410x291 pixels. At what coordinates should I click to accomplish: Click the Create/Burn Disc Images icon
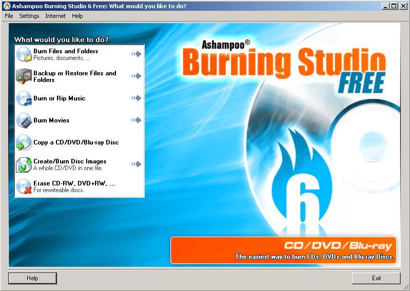(24, 164)
